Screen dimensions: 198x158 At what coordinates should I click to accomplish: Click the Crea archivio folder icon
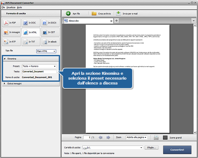click(94, 14)
